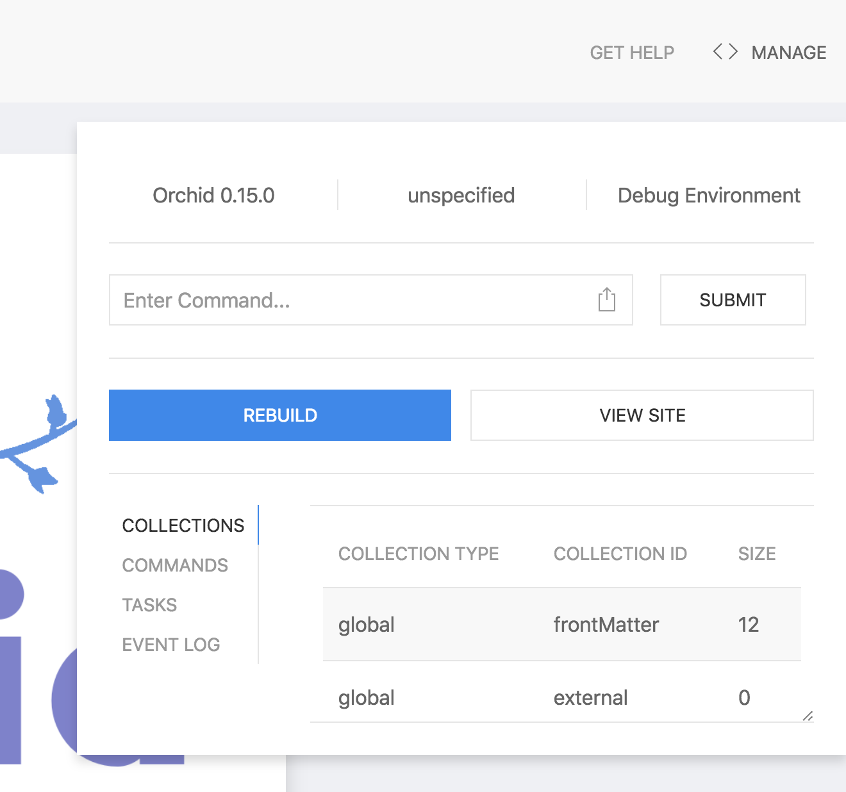Click the REBUILD button
Viewport: 846px width, 792px height.
(280, 415)
